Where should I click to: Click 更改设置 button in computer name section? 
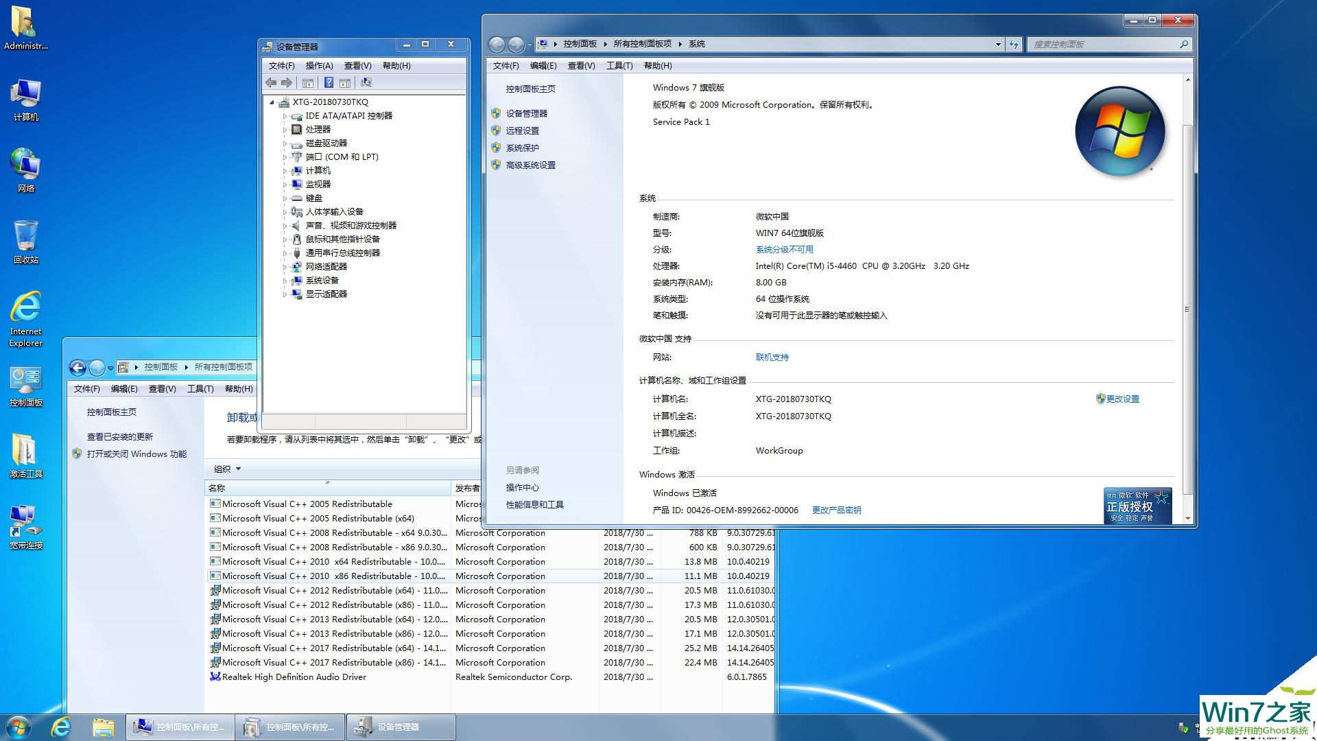pos(1122,399)
